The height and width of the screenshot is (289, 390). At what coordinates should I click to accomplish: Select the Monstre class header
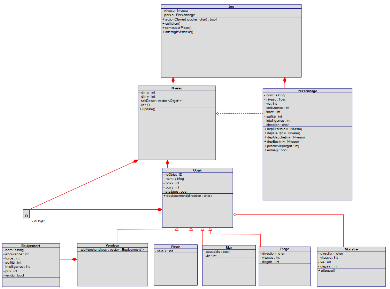(x=351, y=249)
